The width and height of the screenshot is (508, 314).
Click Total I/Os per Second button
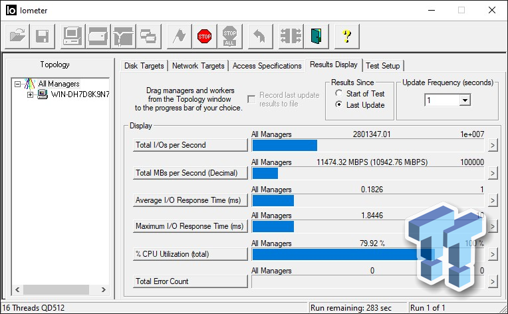coord(190,145)
